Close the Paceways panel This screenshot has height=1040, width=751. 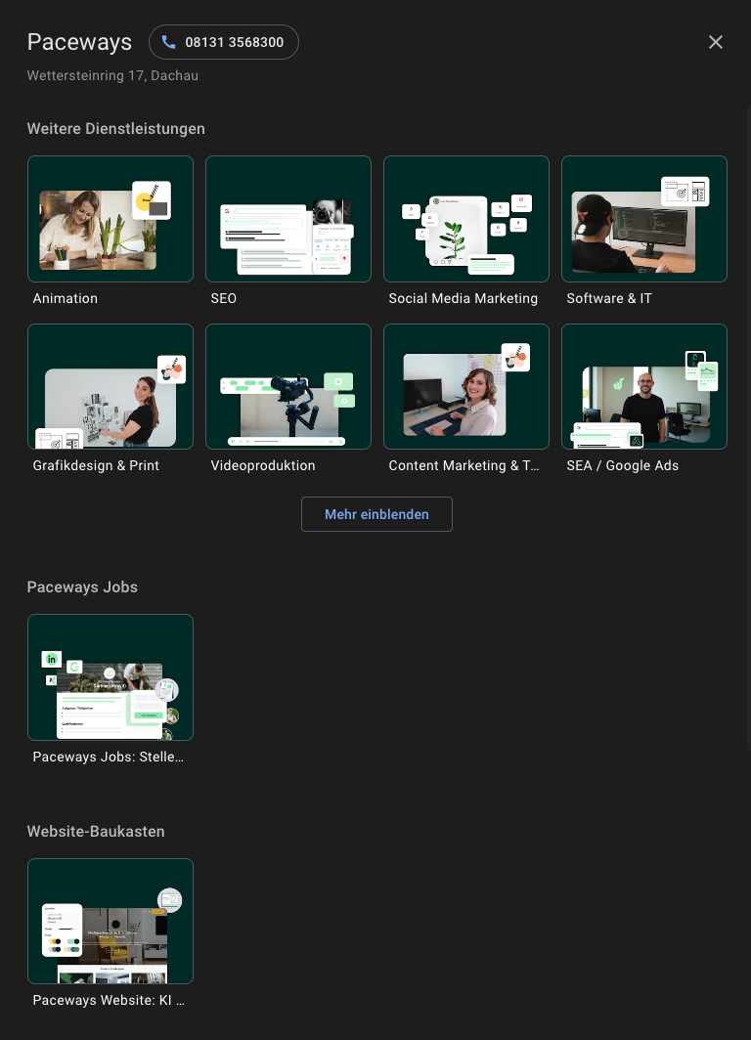point(715,42)
